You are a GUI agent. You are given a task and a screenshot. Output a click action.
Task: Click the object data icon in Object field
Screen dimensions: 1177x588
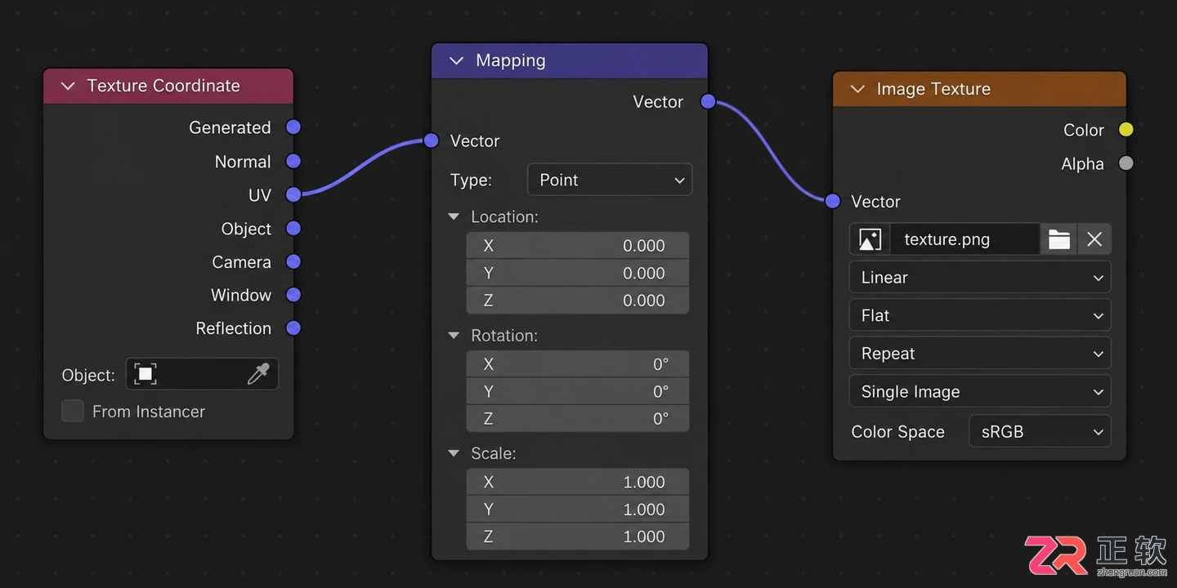[x=145, y=375]
